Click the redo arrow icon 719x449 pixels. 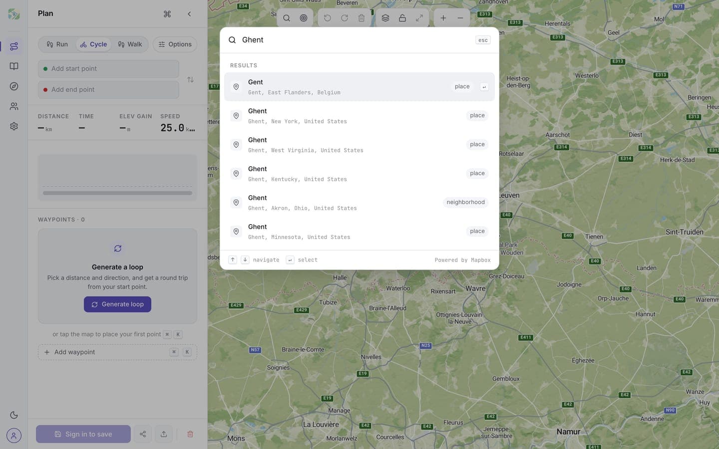click(x=345, y=18)
